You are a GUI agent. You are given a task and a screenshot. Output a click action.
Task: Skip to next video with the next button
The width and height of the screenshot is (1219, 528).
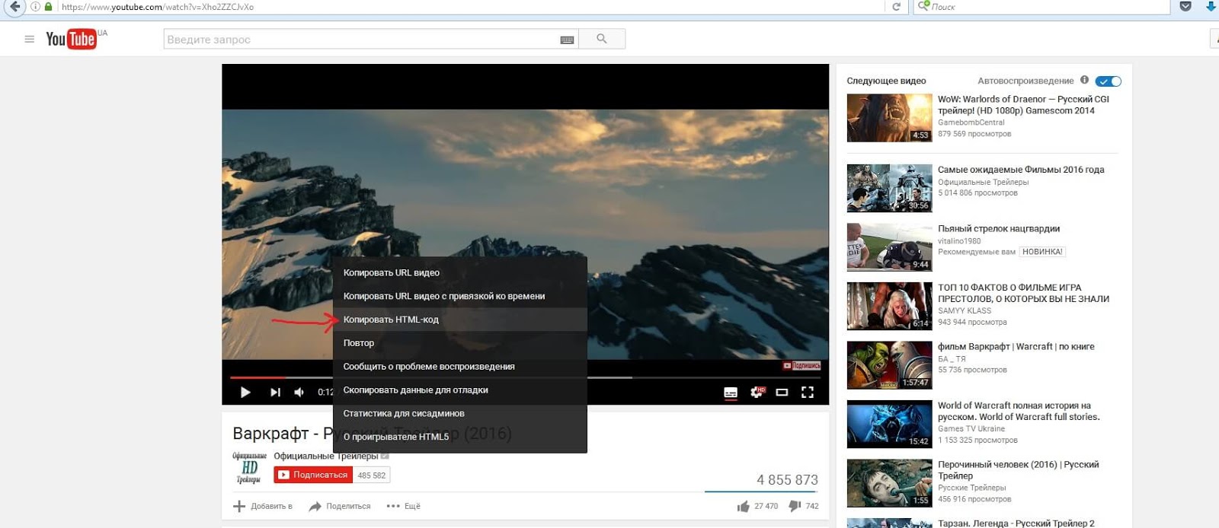pos(275,393)
